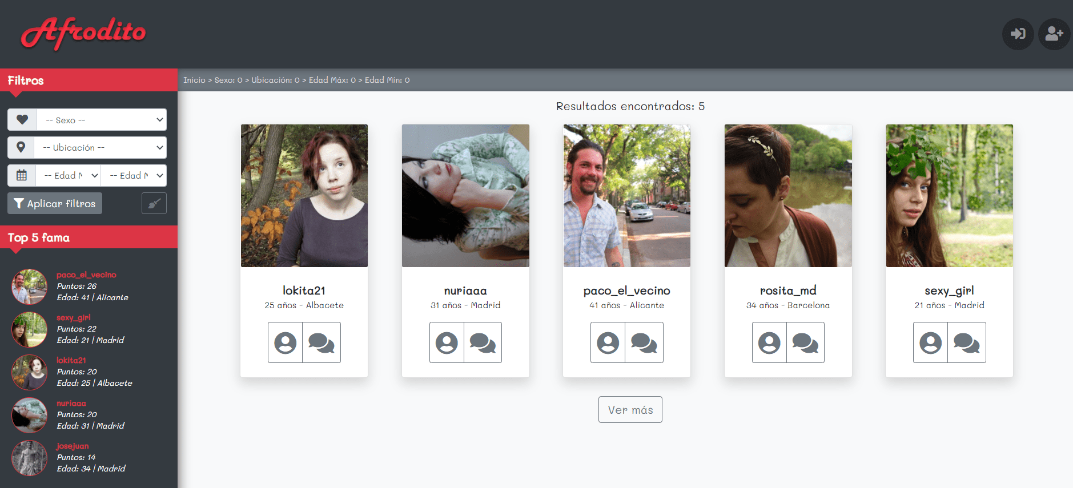Screen dimensions: 1073x488
Task: Click '34 años - Barcelona' text
Action: point(788,305)
